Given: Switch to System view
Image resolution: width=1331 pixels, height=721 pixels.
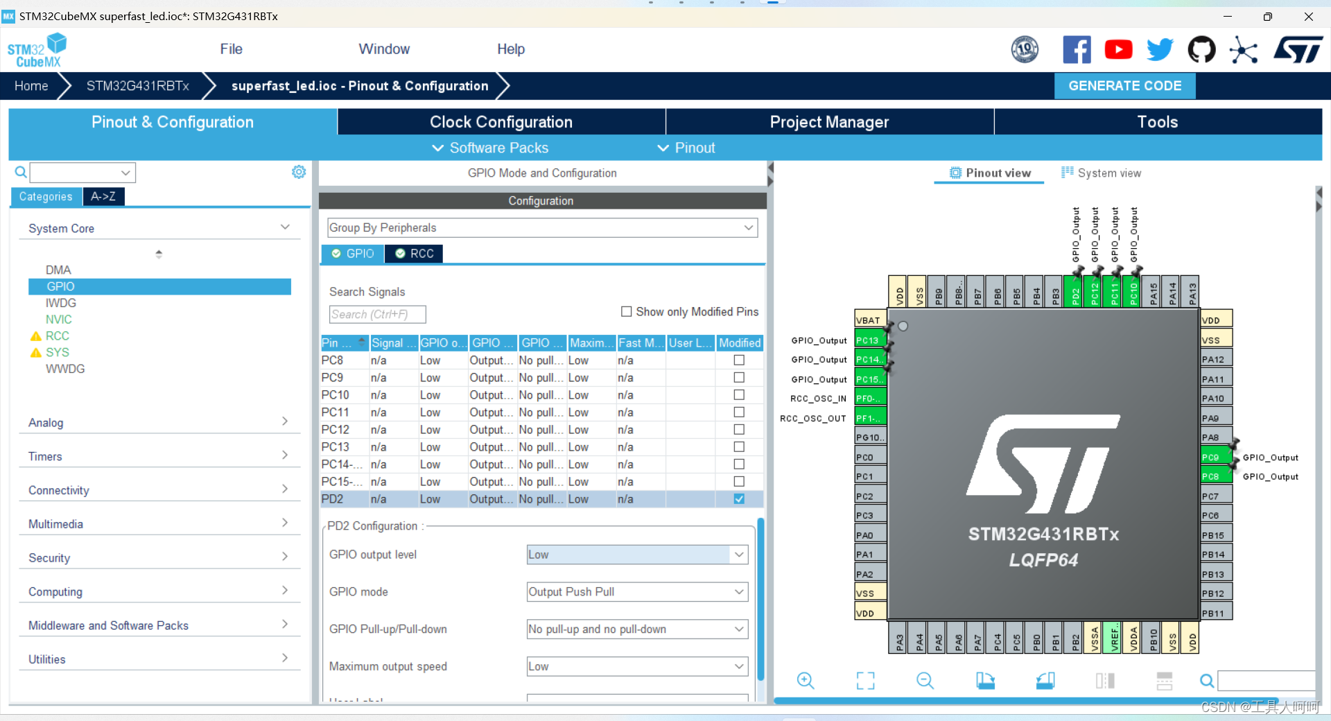Looking at the screenshot, I should [x=1101, y=173].
